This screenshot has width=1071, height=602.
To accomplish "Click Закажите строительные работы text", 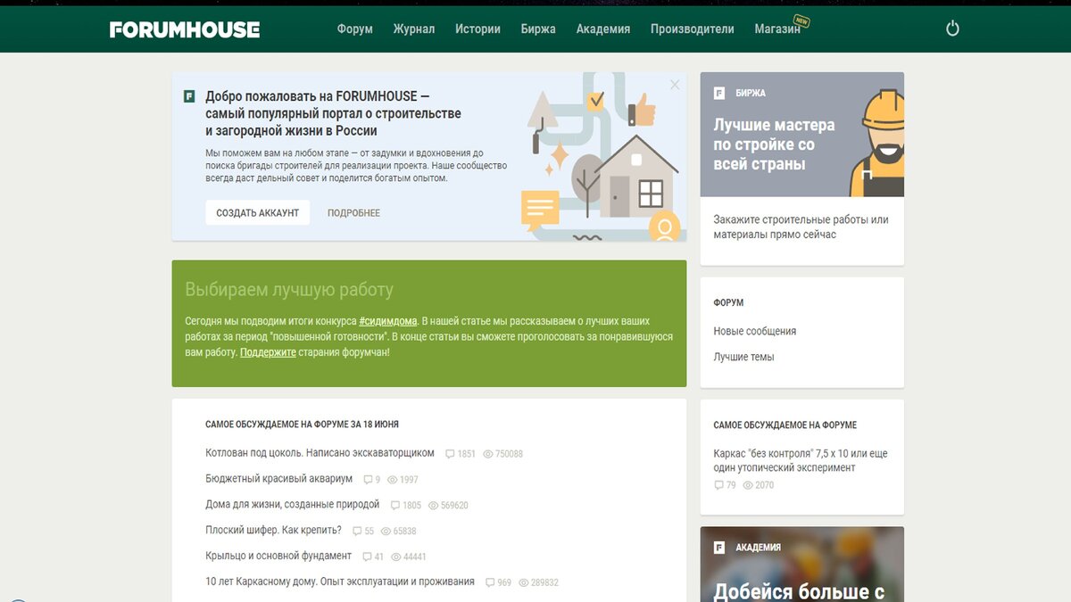I will [801, 227].
